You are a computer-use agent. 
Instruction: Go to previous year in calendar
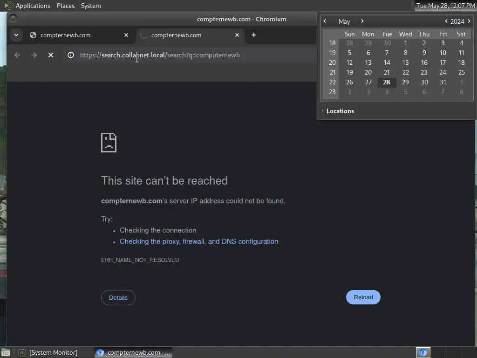(446, 21)
